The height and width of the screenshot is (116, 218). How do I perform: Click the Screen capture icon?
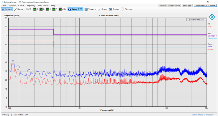click(114, 9)
